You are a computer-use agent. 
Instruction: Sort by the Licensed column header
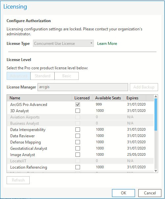[82, 98]
